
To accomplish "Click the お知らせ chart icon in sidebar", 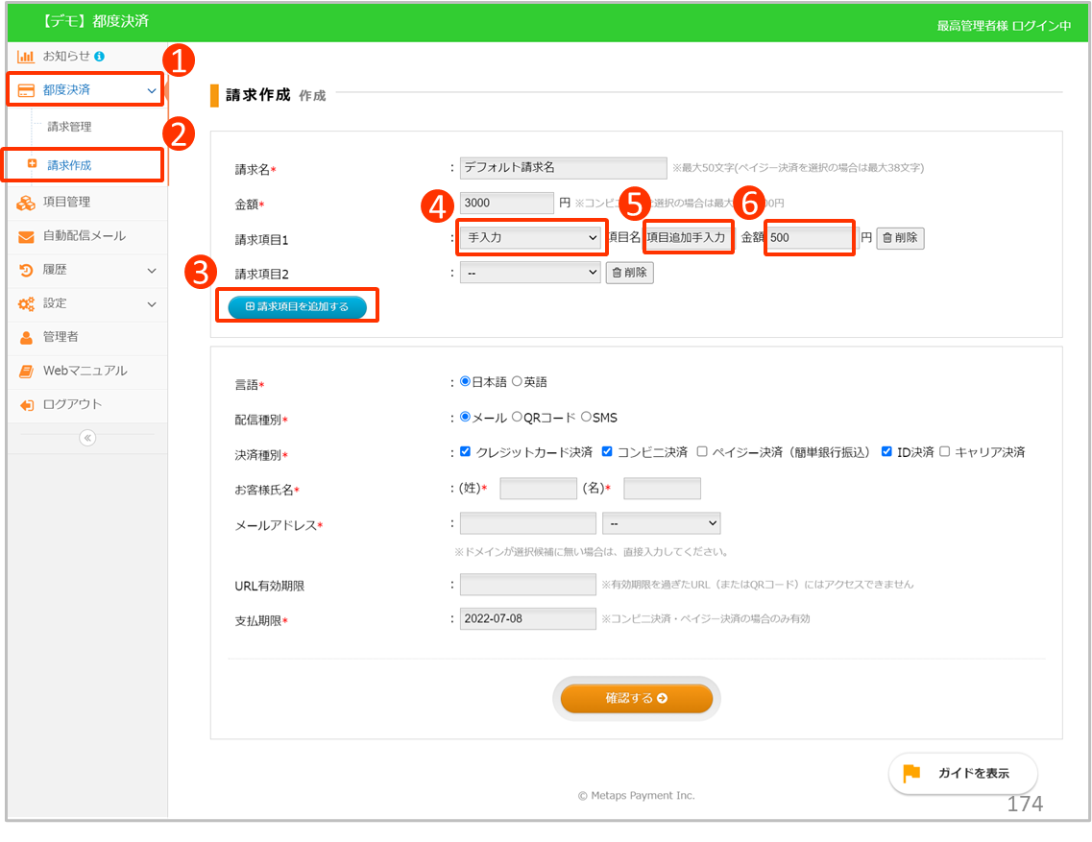I will pyautogui.click(x=26, y=57).
